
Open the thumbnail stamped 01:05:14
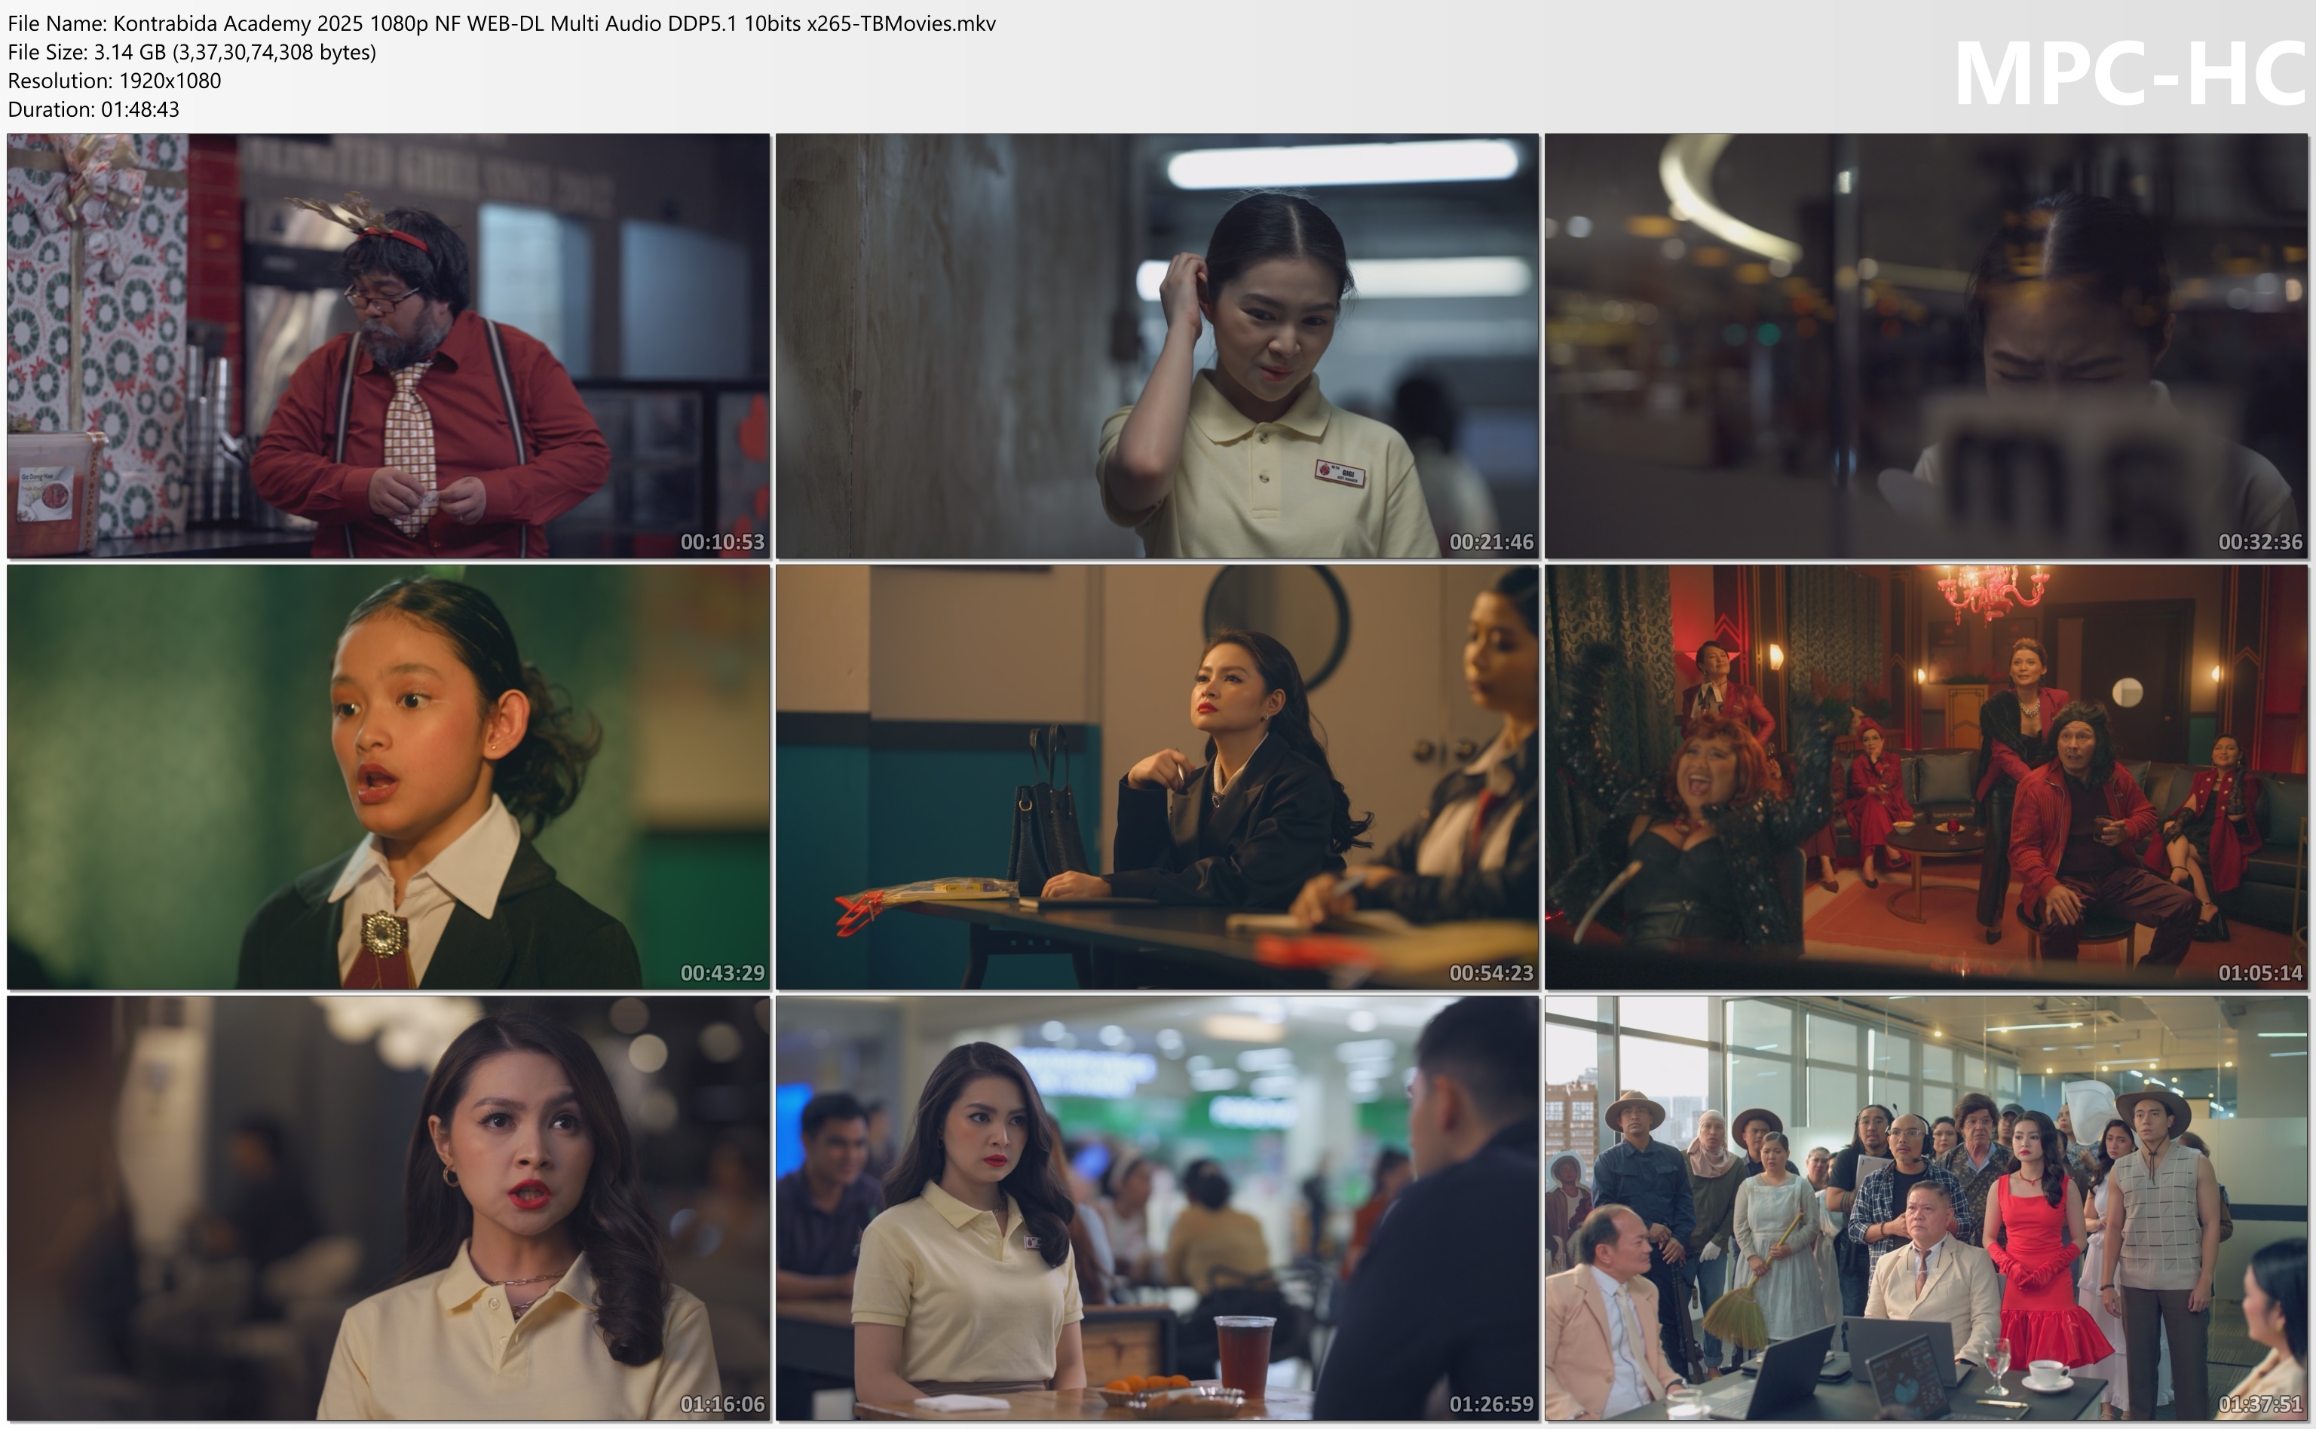pos(1926,777)
